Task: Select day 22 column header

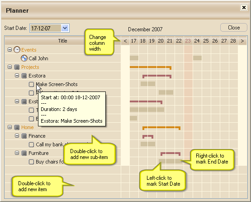Action: (x=179, y=41)
